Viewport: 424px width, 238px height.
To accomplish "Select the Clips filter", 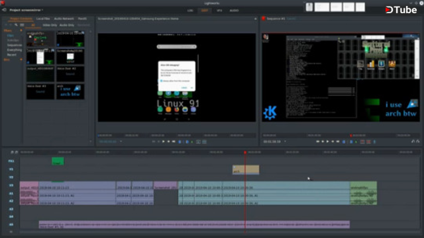I will (11, 35).
